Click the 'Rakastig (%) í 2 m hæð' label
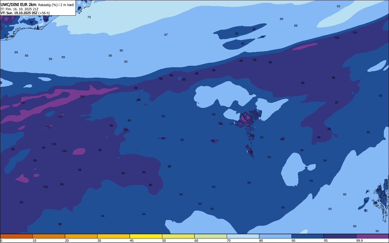The width and height of the screenshot is (389, 243). tap(56, 5)
